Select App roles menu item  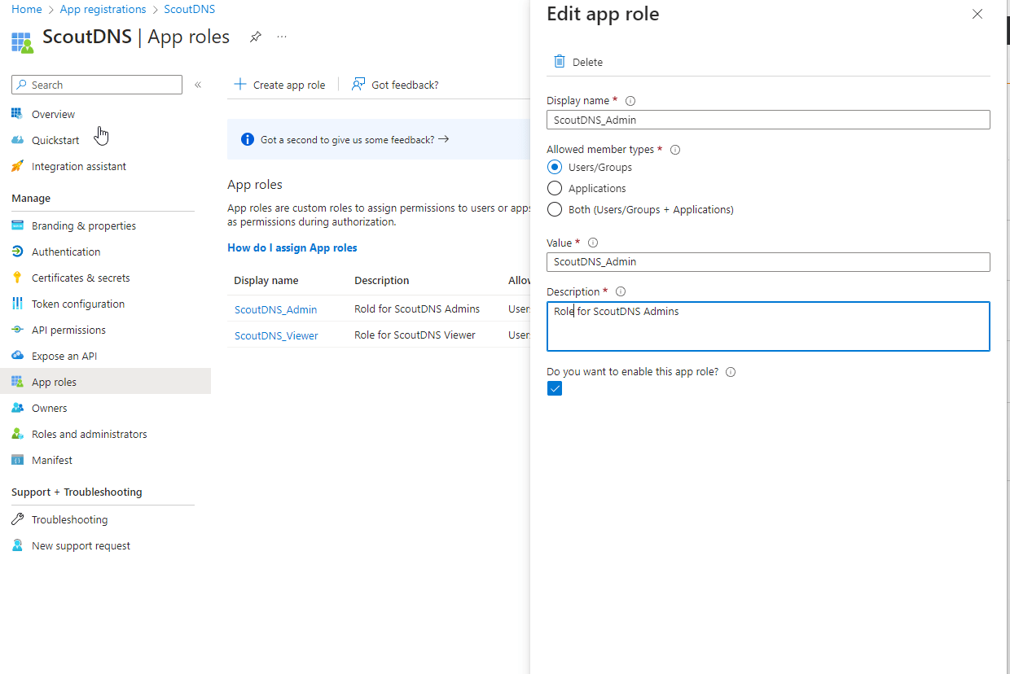pyautogui.click(x=105, y=382)
